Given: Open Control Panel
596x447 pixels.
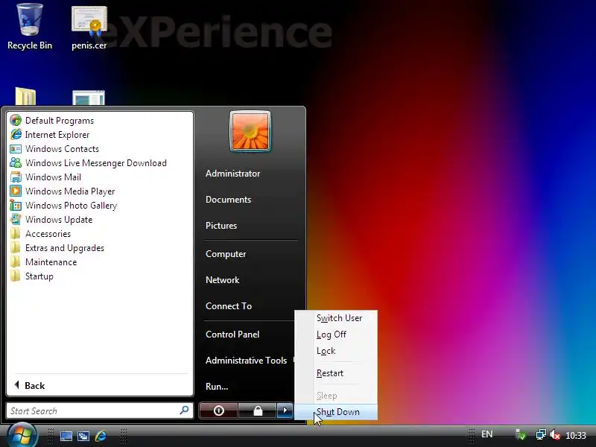Looking at the screenshot, I should (232, 335).
